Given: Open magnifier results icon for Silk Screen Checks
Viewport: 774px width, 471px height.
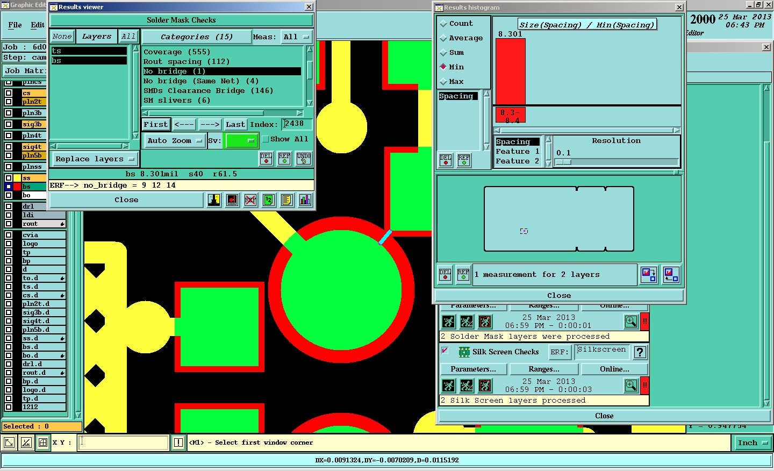Looking at the screenshot, I should point(631,386).
